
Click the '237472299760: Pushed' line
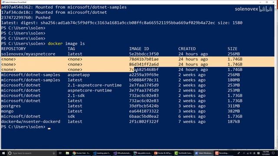(26, 17)
